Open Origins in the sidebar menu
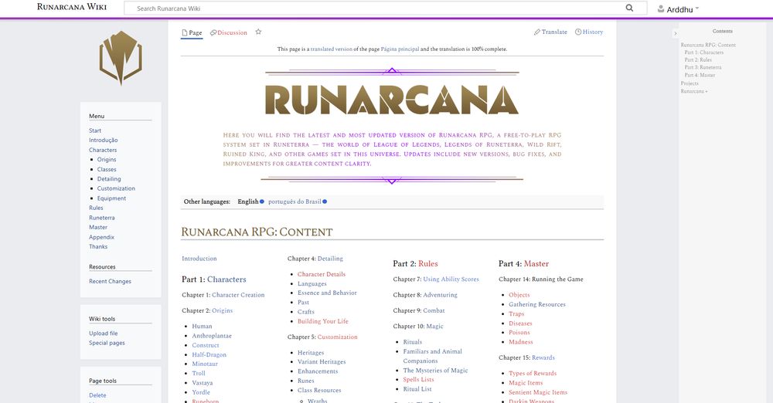 tap(107, 160)
